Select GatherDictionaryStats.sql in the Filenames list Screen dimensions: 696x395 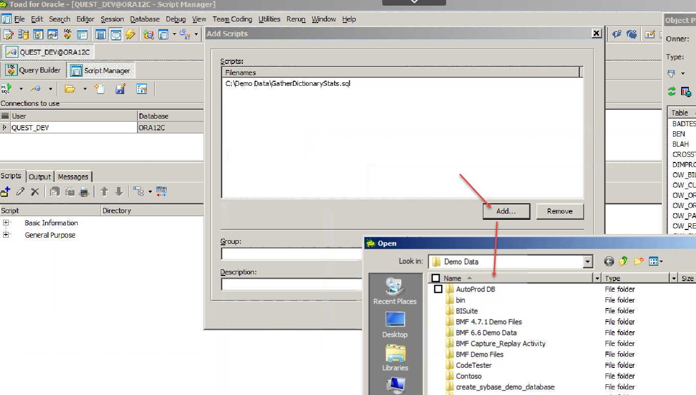pyautogui.click(x=288, y=83)
